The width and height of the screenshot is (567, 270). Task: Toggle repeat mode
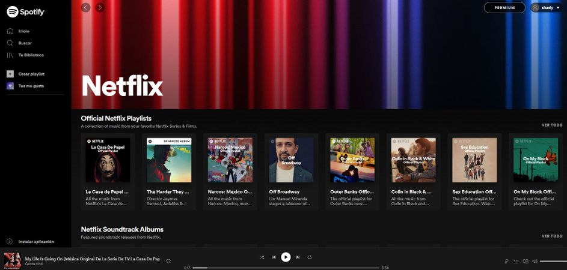[310, 257]
